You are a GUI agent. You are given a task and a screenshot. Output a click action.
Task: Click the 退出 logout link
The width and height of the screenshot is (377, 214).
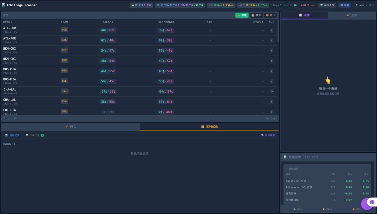371,5
